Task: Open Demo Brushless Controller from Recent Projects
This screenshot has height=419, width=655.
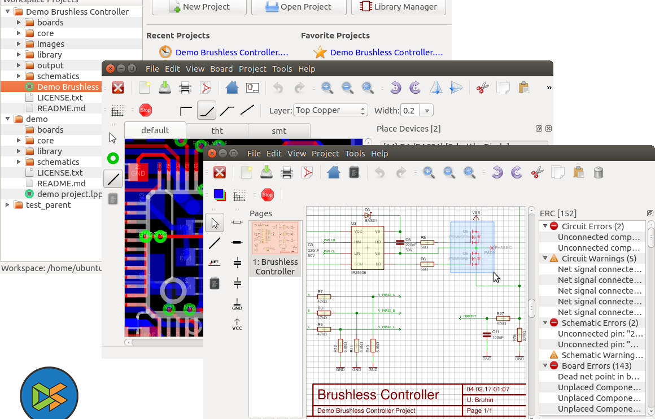Action: pos(232,53)
